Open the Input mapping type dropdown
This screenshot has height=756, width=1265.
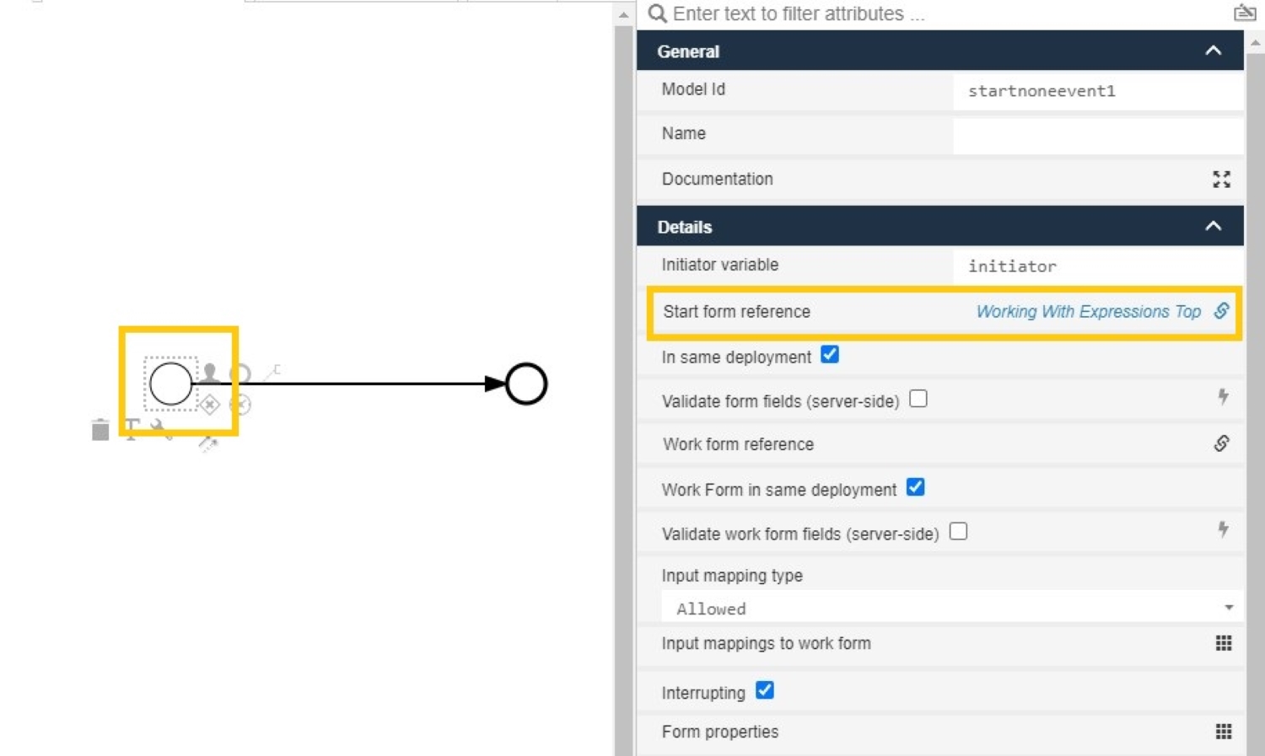click(x=951, y=608)
